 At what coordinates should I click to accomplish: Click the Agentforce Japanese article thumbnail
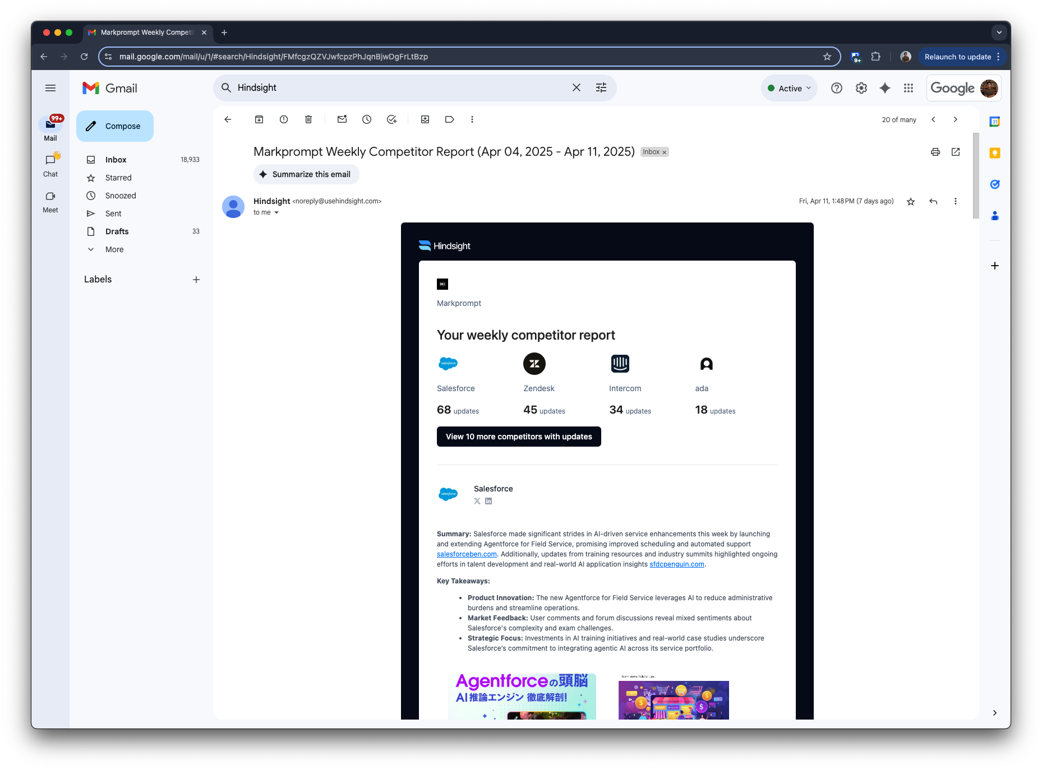522,696
